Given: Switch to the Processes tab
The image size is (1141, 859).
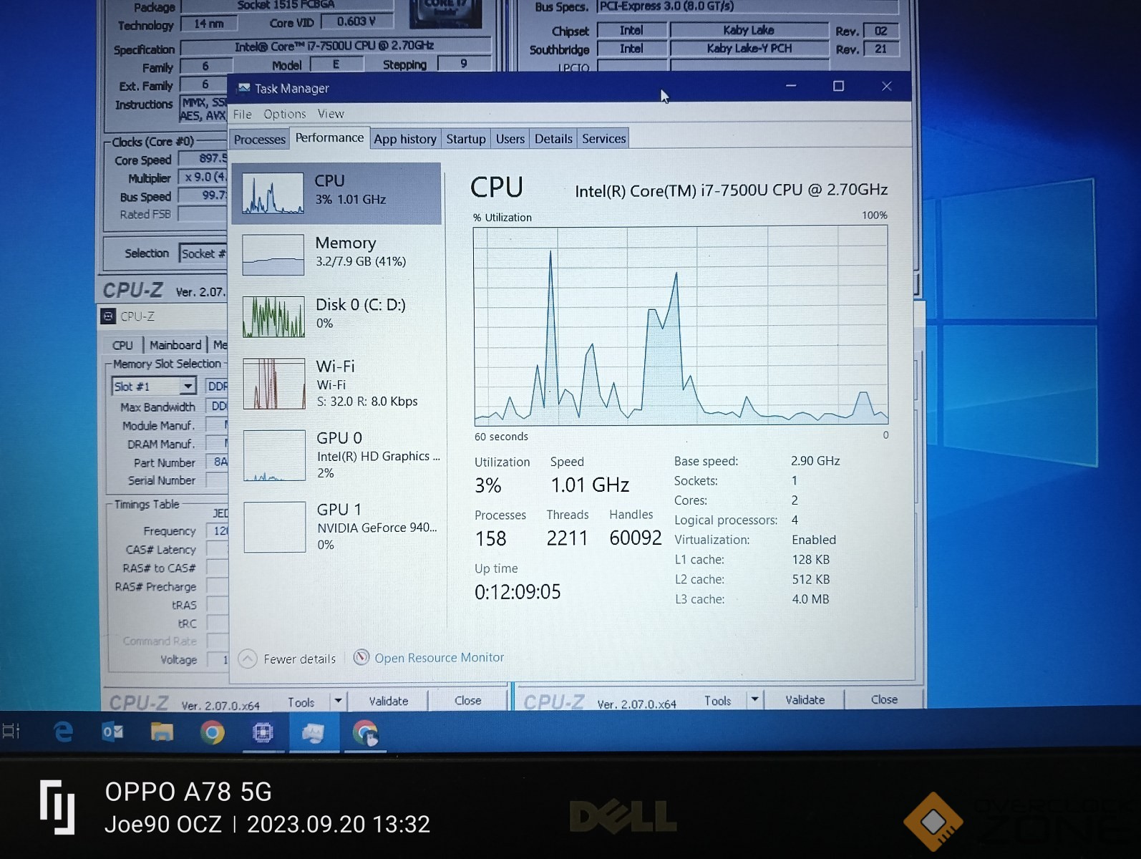Looking at the screenshot, I should [259, 140].
